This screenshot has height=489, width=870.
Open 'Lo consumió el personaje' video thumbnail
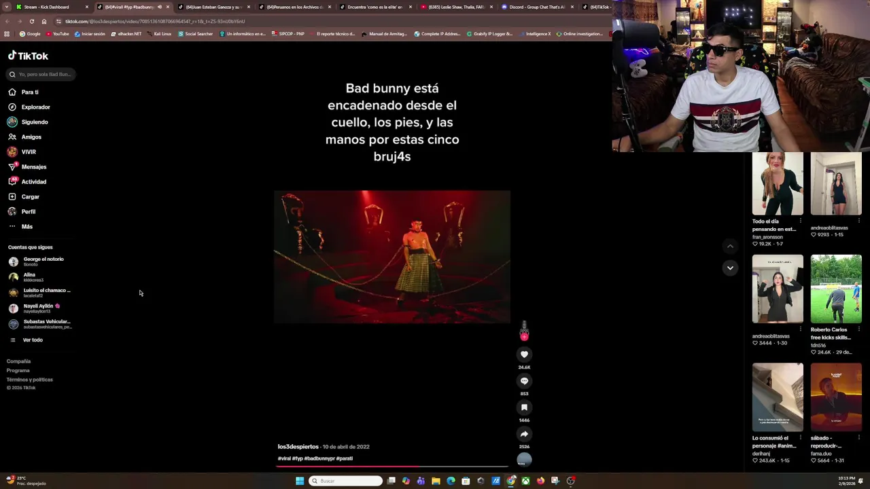[x=778, y=397]
